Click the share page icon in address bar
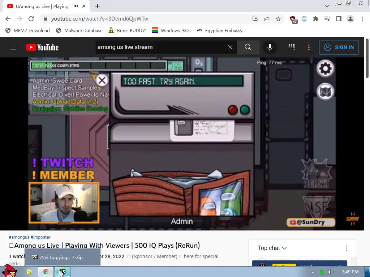Viewport: 370px width, 277px height. click(267, 19)
